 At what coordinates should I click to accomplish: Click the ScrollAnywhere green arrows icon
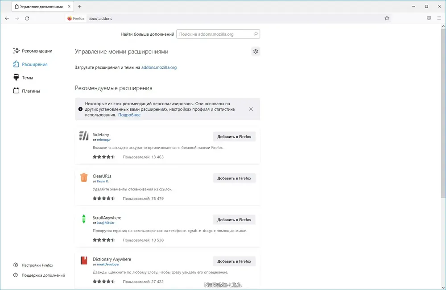click(84, 219)
